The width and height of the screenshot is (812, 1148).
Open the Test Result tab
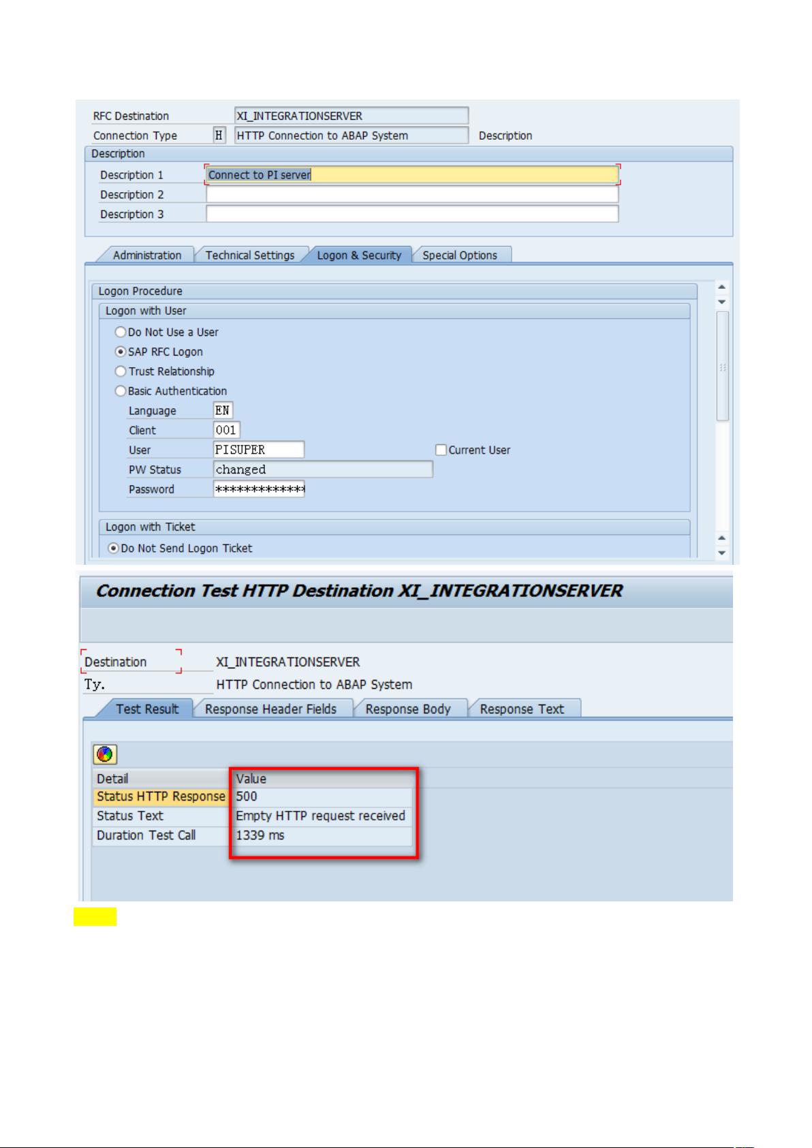pyautogui.click(x=146, y=709)
